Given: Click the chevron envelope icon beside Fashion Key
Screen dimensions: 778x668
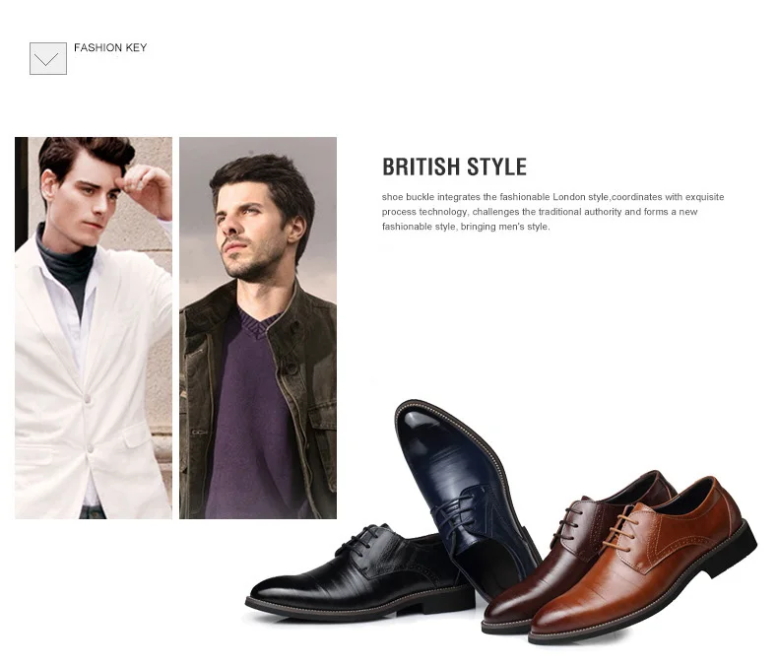Looking at the screenshot, I should 48,58.
